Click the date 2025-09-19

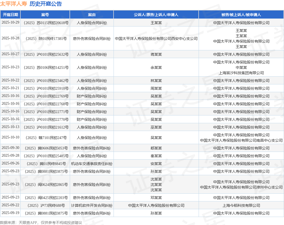point(10,213)
